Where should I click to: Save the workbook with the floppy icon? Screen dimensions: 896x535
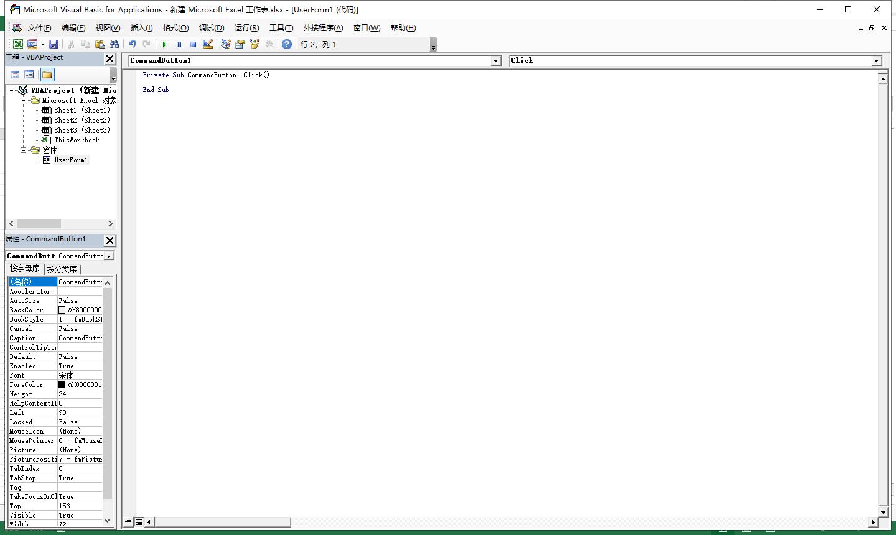54,44
